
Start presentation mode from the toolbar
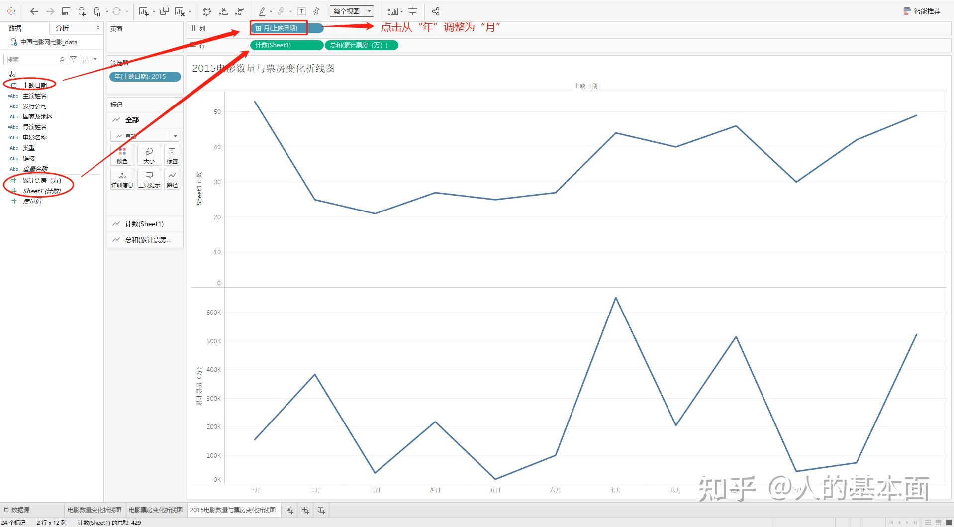point(412,11)
